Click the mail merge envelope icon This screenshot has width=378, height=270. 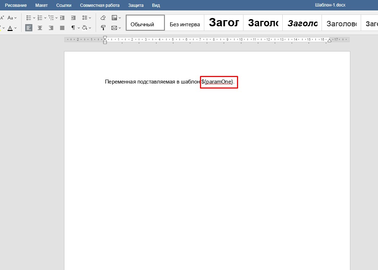click(114, 28)
